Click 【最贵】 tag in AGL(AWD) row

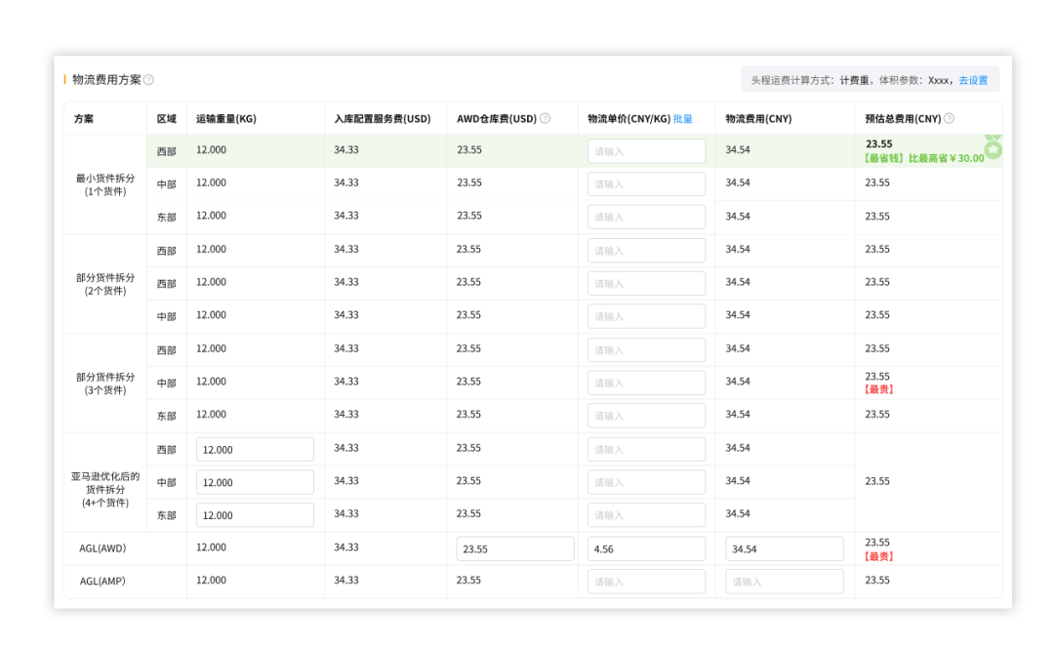[879, 556]
